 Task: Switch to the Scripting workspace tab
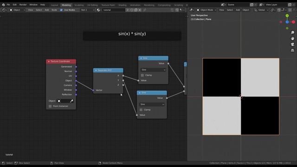(179, 5)
